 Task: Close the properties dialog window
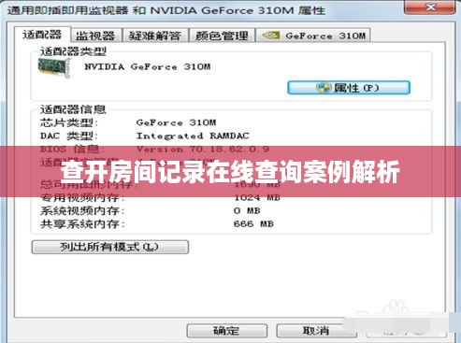tap(431, 7)
